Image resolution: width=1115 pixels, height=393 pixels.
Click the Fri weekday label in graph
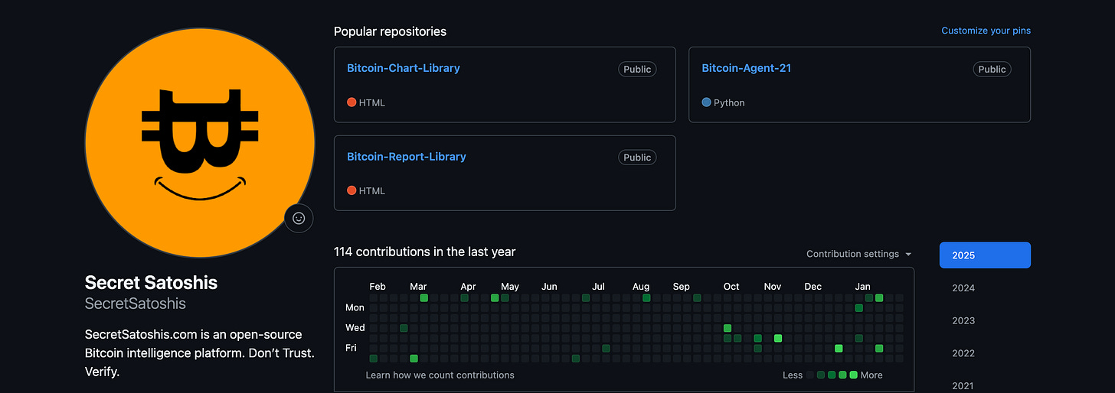click(351, 348)
